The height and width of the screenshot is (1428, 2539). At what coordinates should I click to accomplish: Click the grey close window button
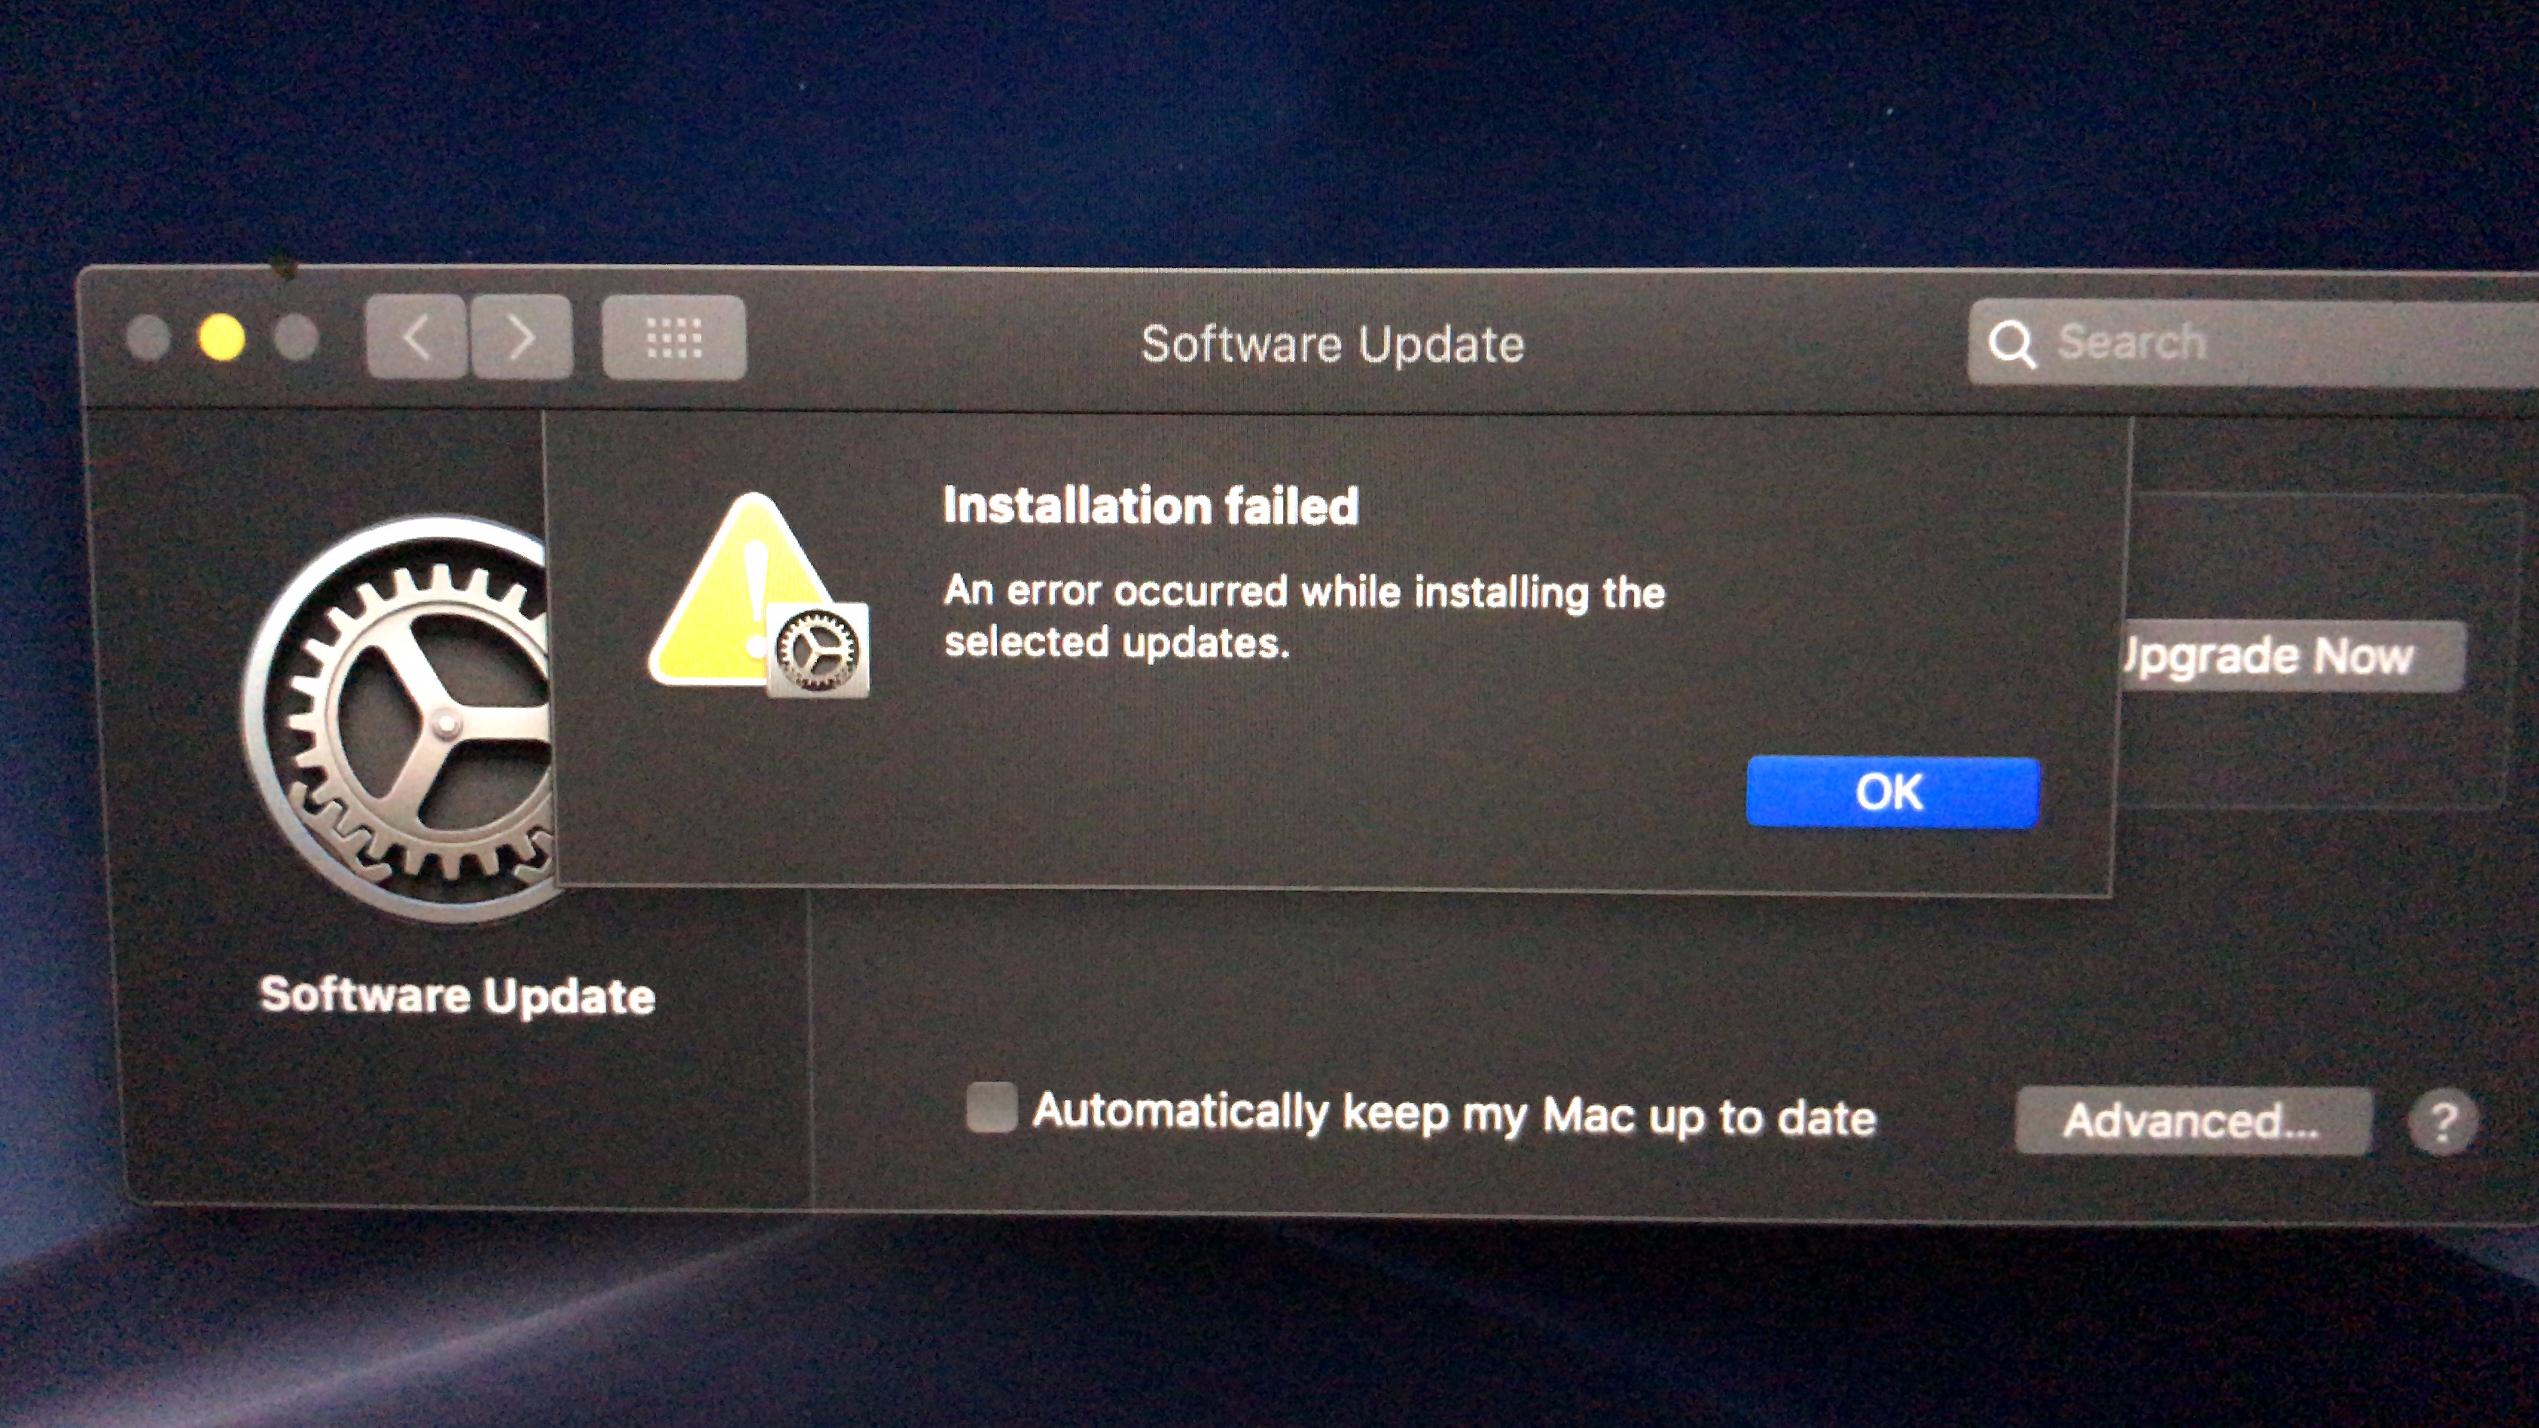coord(150,338)
